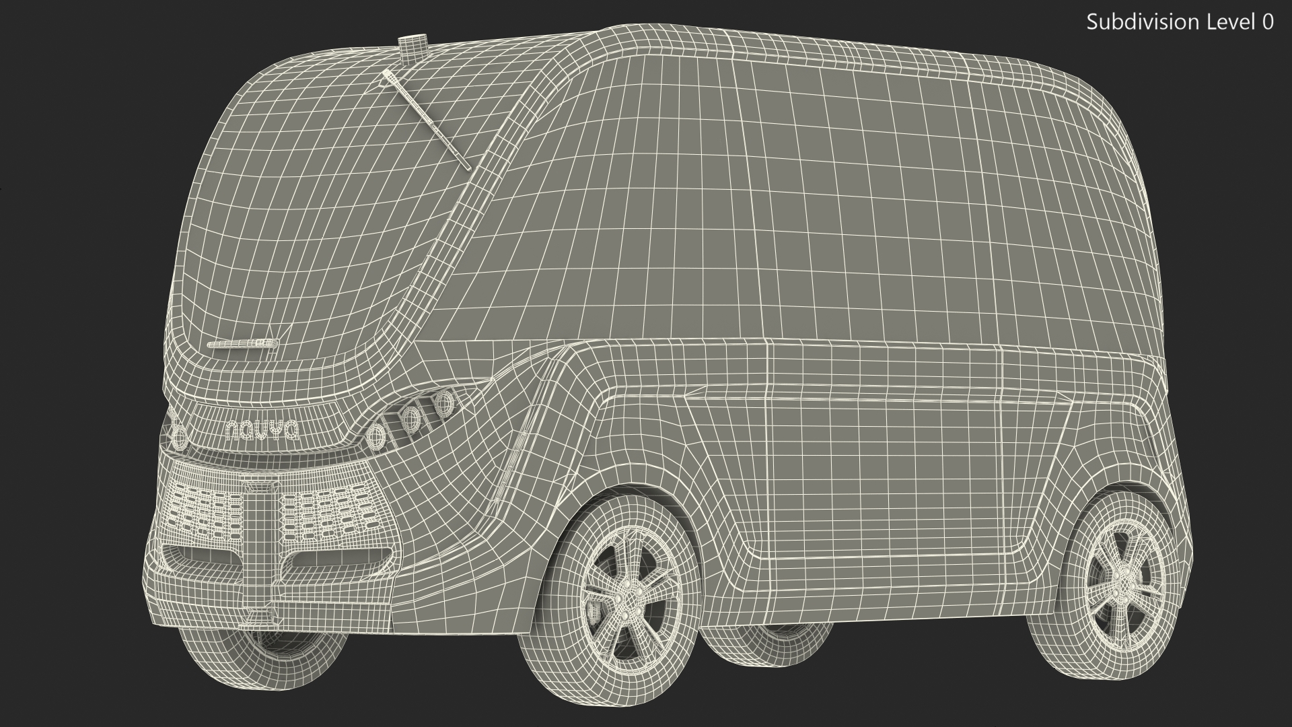Select the middle round headlight lamp

(x=410, y=419)
